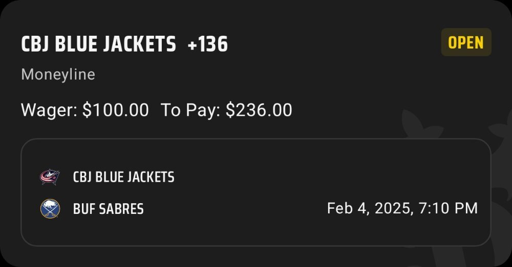This screenshot has width=512, height=267.
Task: Click the Feb 4, 2025, 7:10 PM date
Action: 402,208
